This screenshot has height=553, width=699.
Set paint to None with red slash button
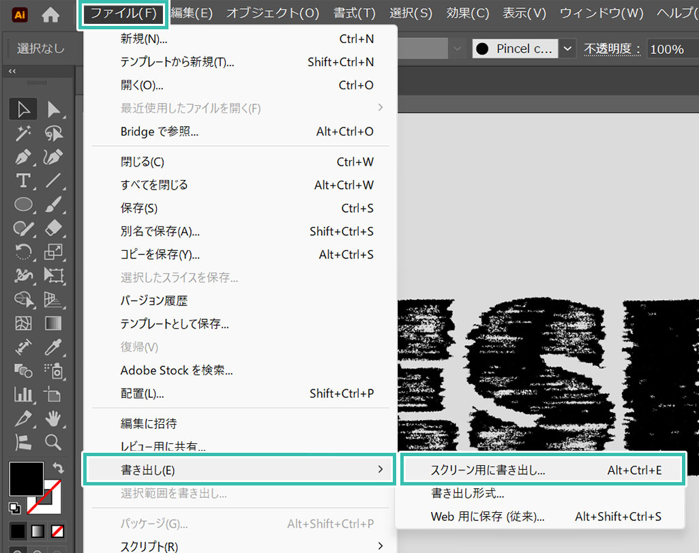[59, 530]
